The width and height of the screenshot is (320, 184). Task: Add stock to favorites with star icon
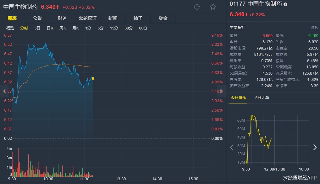point(213,7)
